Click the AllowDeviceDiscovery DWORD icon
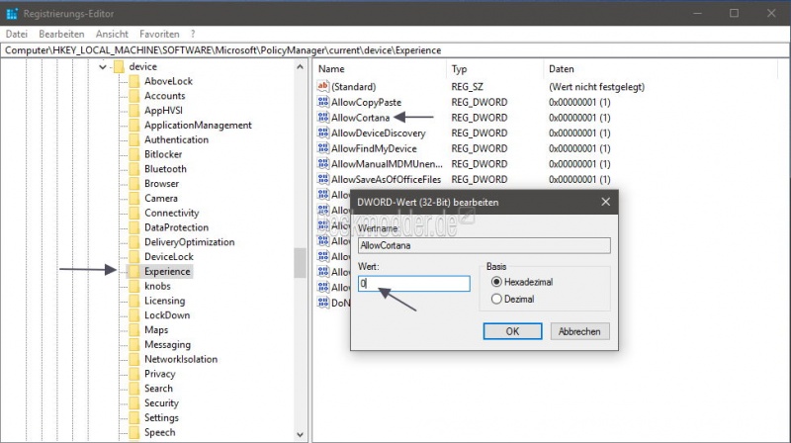The width and height of the screenshot is (791, 443). tap(323, 133)
